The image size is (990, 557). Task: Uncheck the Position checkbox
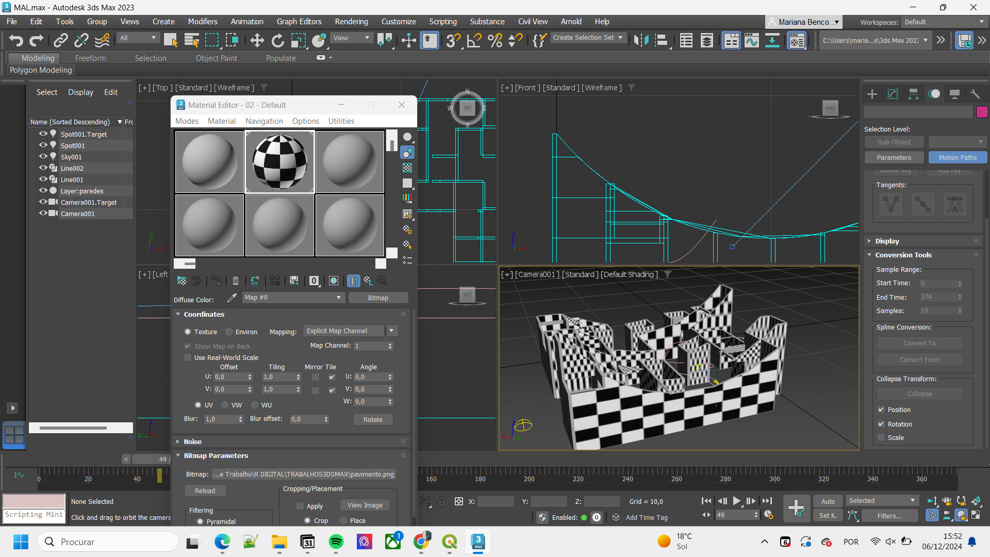pyautogui.click(x=881, y=409)
